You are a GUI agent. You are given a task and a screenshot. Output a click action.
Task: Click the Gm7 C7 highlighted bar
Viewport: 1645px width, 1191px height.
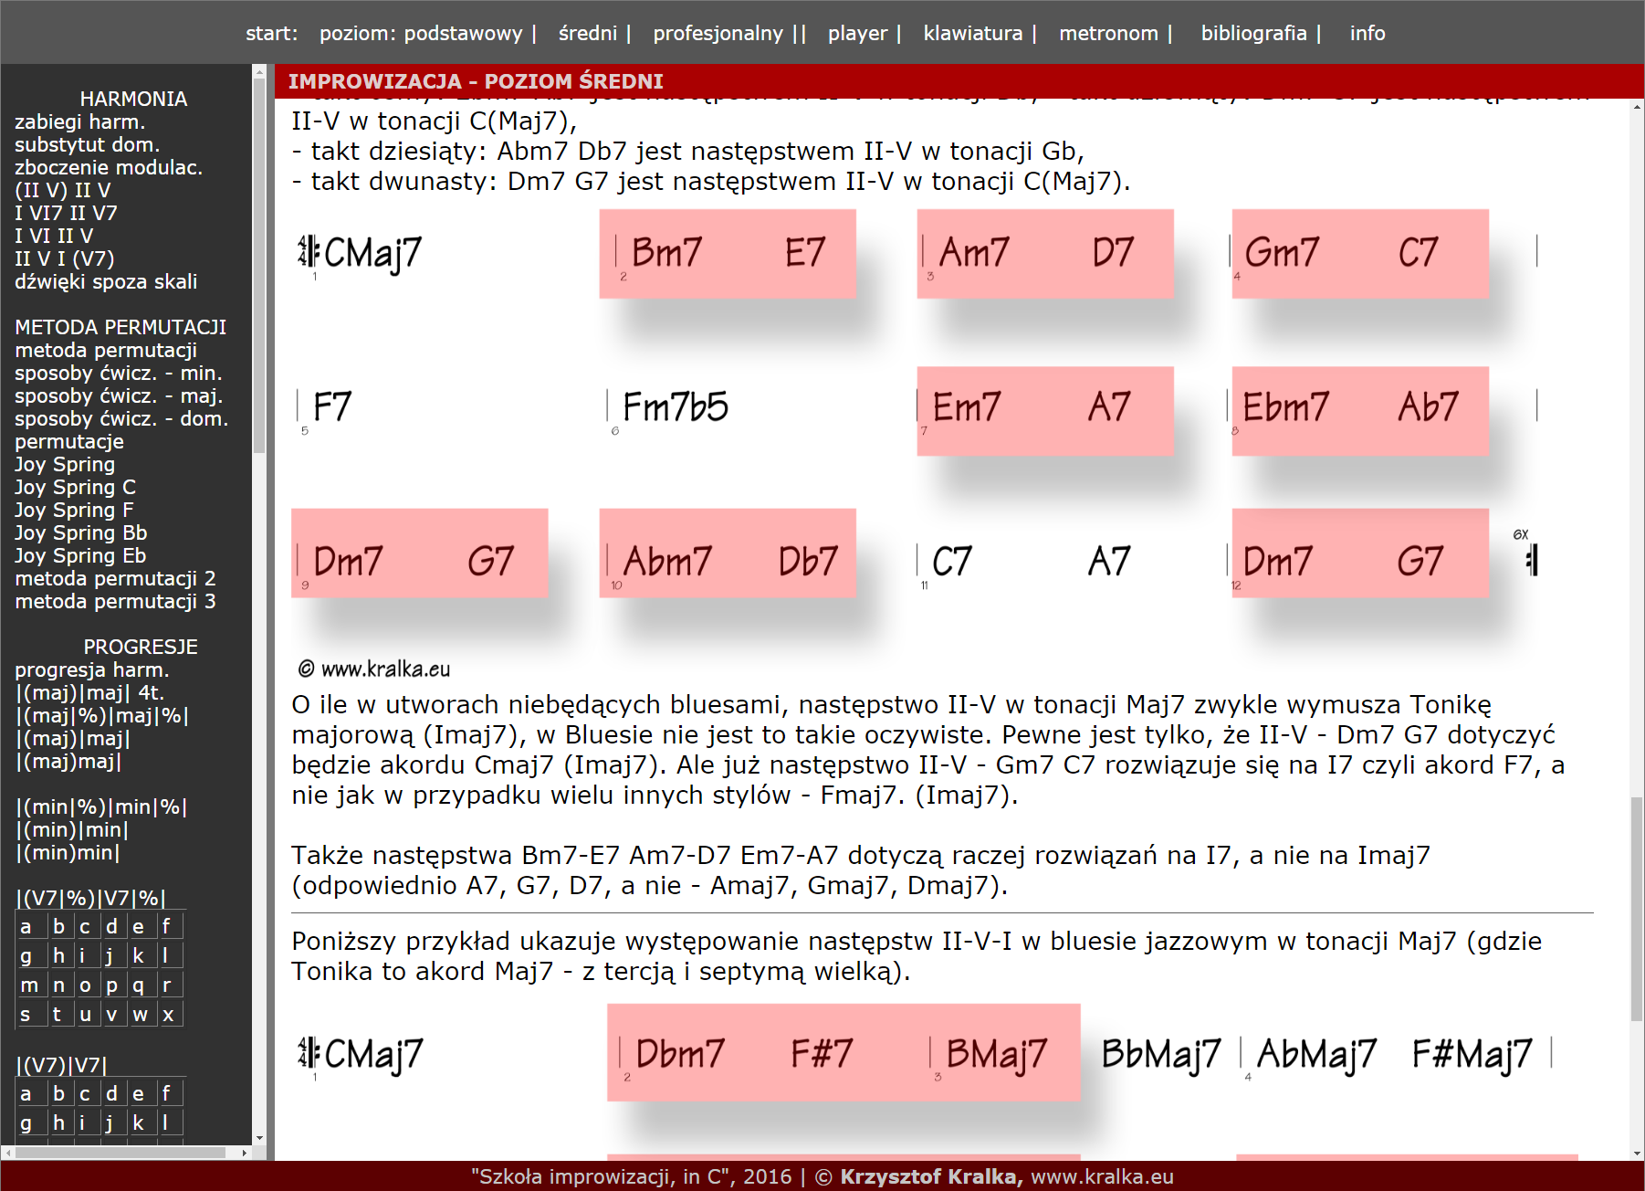1360,254
